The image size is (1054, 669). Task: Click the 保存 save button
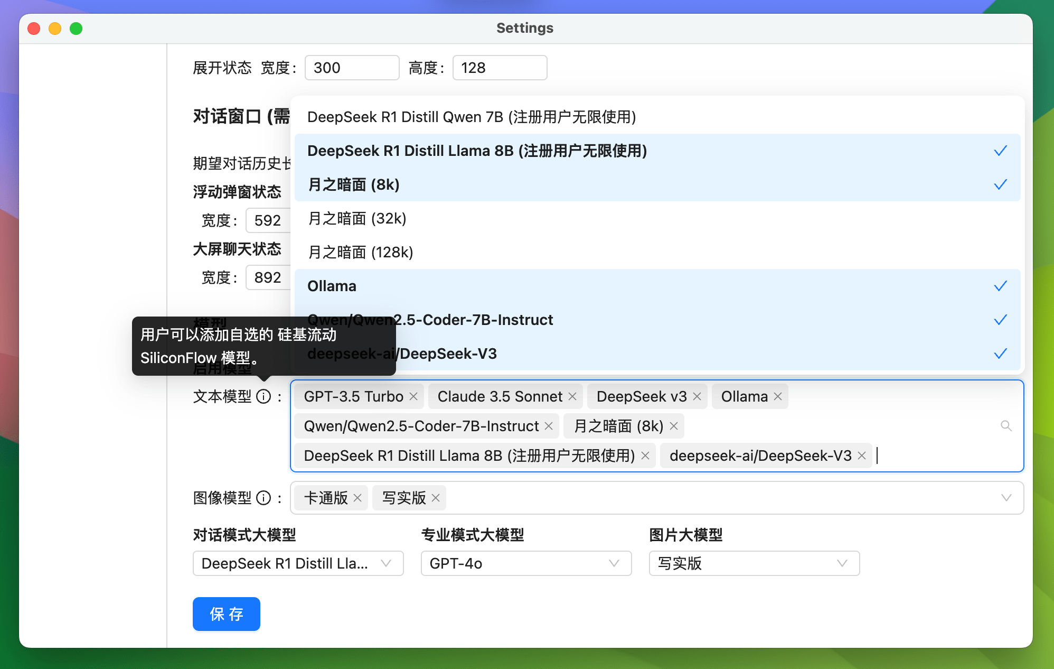pos(227,614)
